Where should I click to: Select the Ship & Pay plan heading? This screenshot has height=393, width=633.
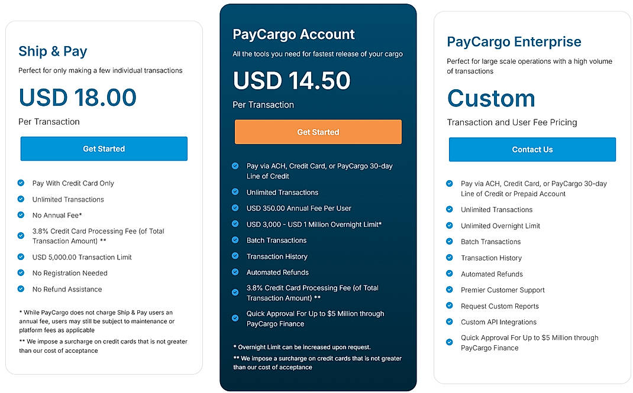pos(53,51)
